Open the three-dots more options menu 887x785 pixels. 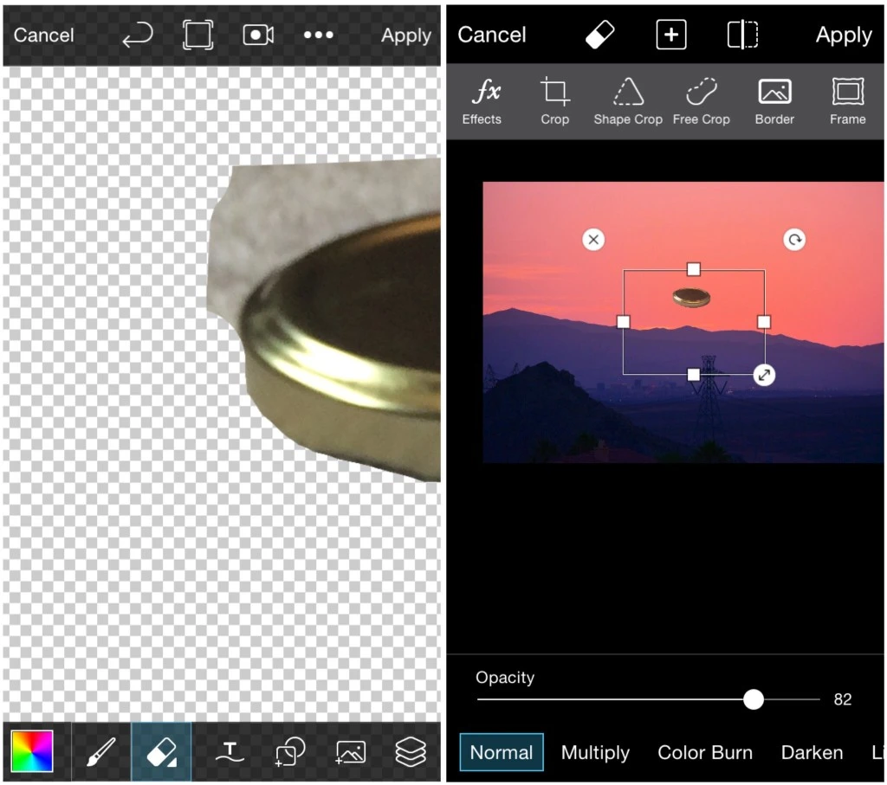[x=318, y=35]
